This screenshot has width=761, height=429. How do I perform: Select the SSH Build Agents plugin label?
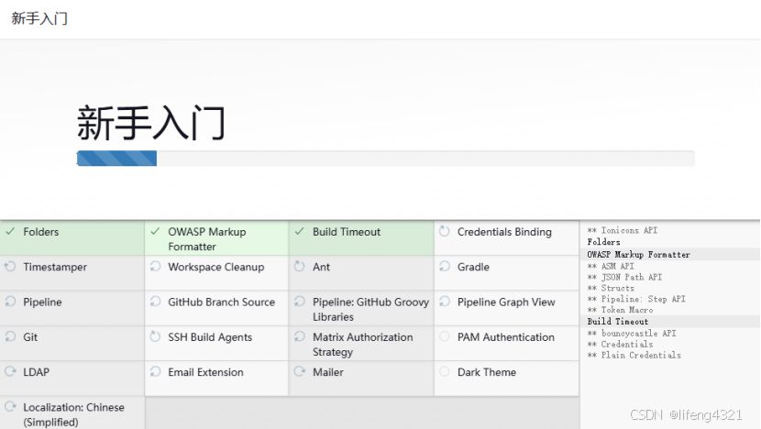pos(210,337)
